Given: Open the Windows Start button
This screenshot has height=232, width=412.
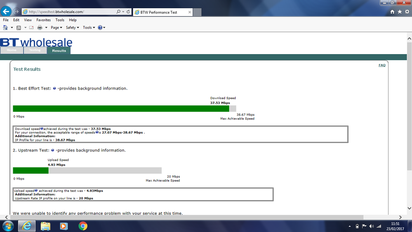Looking at the screenshot, I should click(x=8, y=226).
